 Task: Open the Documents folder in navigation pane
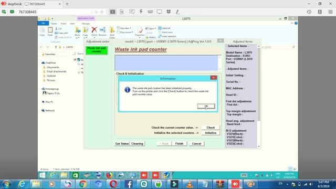click(x=51, y=67)
